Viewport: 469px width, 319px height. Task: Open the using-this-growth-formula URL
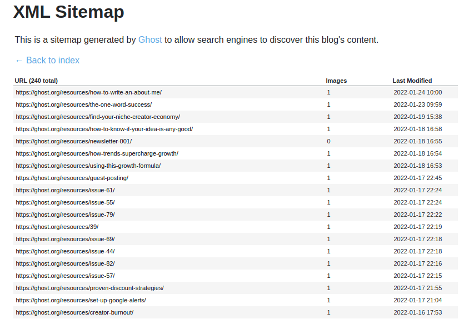(88, 166)
